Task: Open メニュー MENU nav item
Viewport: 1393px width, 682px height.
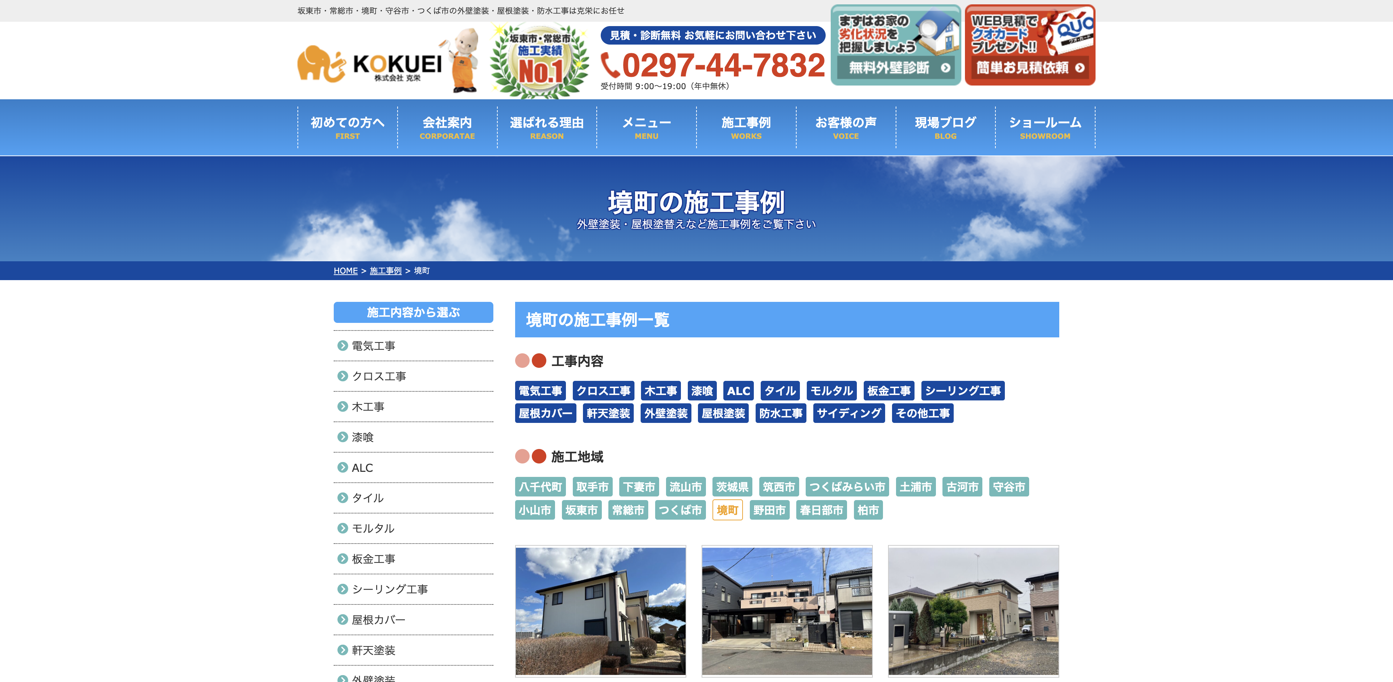Action: click(x=646, y=128)
